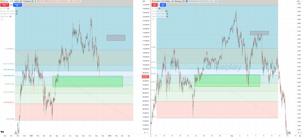Click the Bitcoin symbol icon on Coinbase chart

click(1, 1)
